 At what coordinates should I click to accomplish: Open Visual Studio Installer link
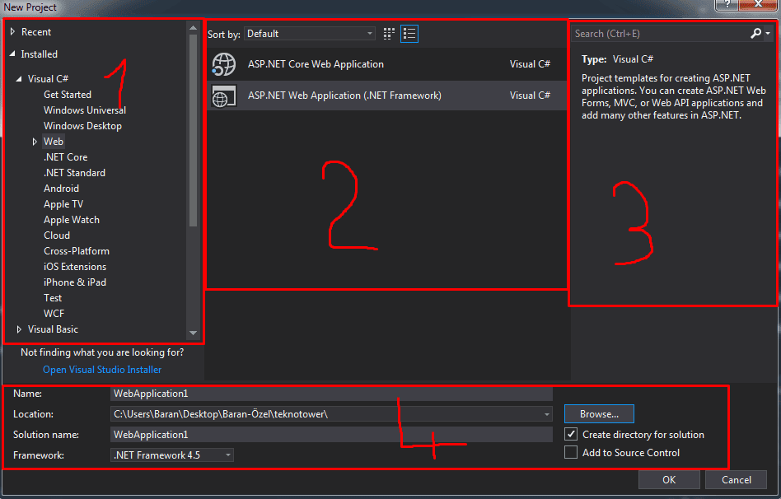[102, 370]
